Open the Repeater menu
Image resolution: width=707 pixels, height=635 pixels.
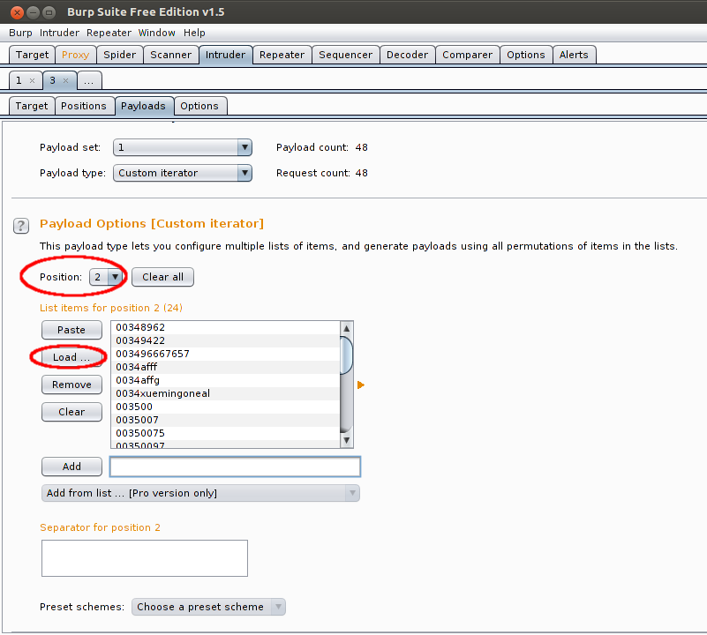point(109,33)
